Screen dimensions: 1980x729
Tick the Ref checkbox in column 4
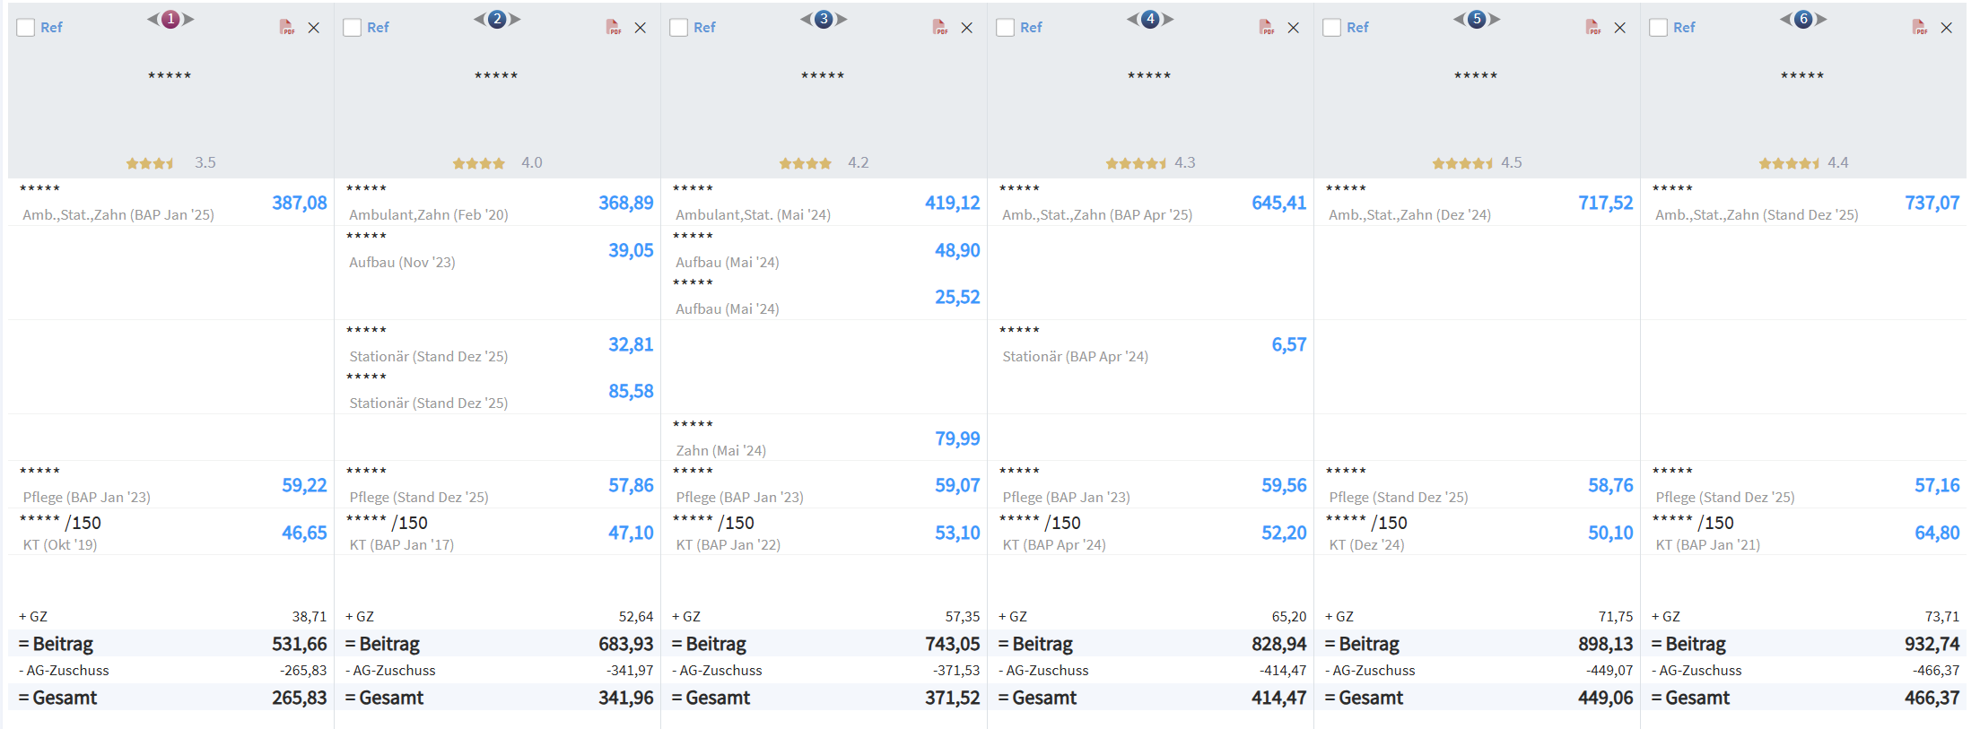tap(1006, 28)
